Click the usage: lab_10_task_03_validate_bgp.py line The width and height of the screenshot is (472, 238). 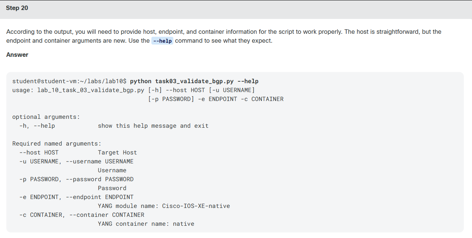tap(134, 90)
